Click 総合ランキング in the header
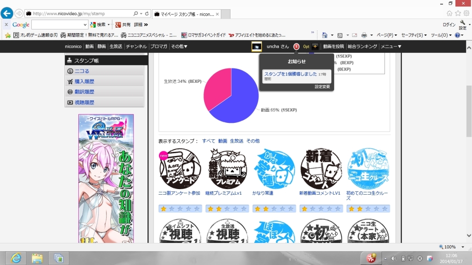 tap(362, 46)
